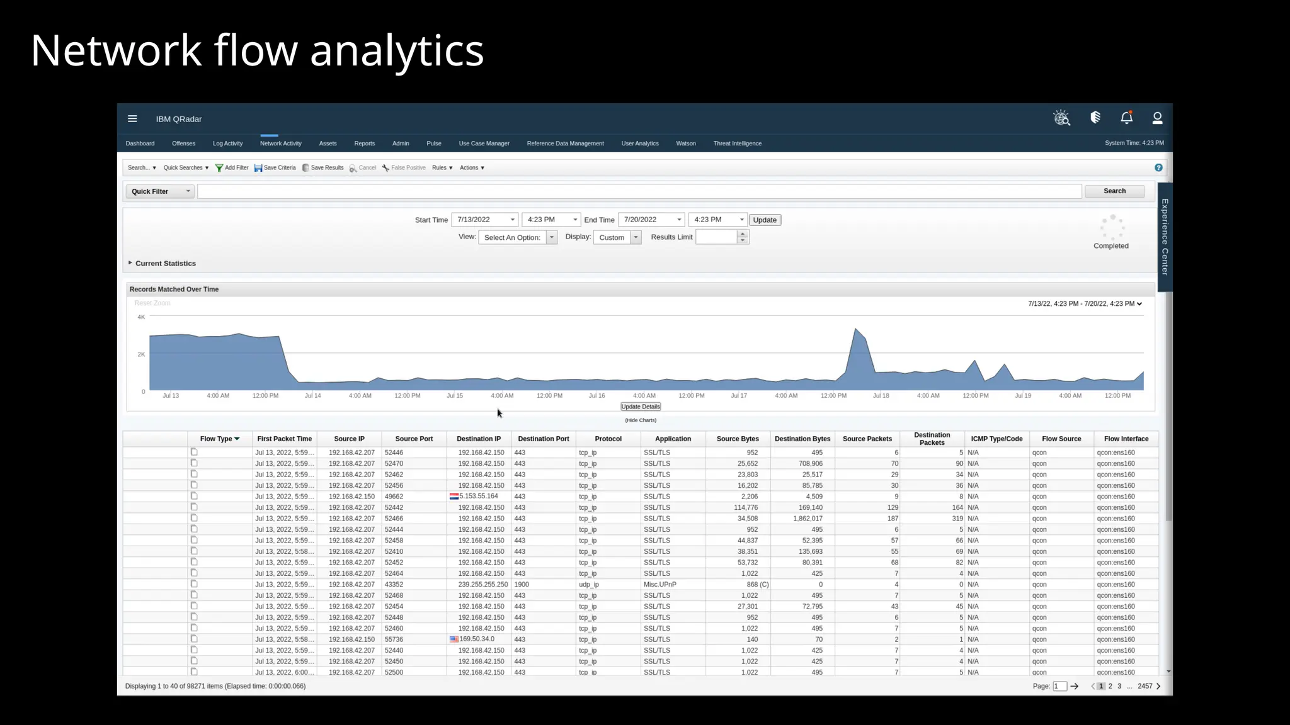Open the Display Custom dropdown
This screenshot has height=725, width=1290.
(617, 237)
